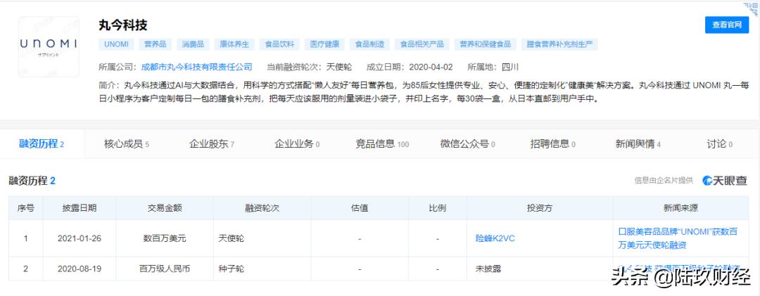Click the 估值 column header
The width and height of the screenshot is (760, 296).
pyautogui.click(x=360, y=208)
